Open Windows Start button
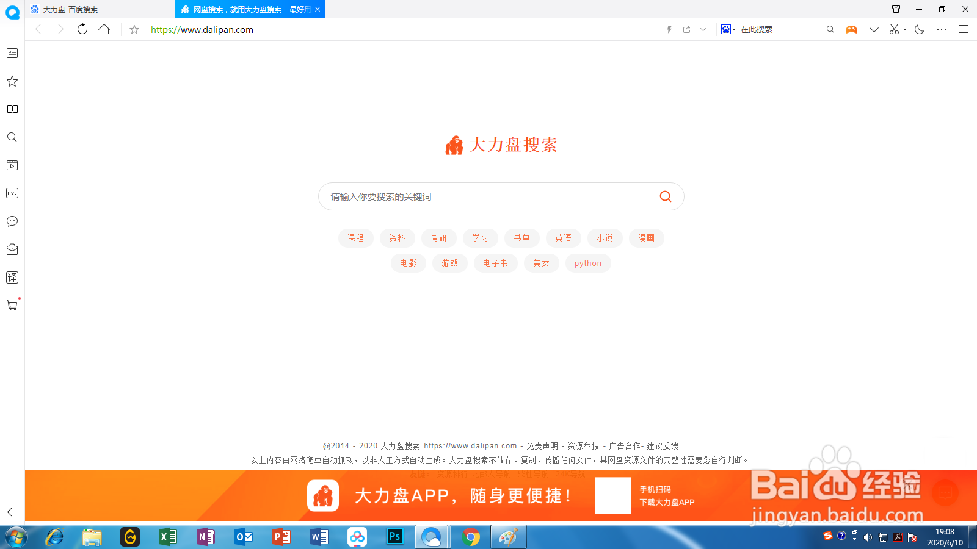 pyautogui.click(x=16, y=537)
